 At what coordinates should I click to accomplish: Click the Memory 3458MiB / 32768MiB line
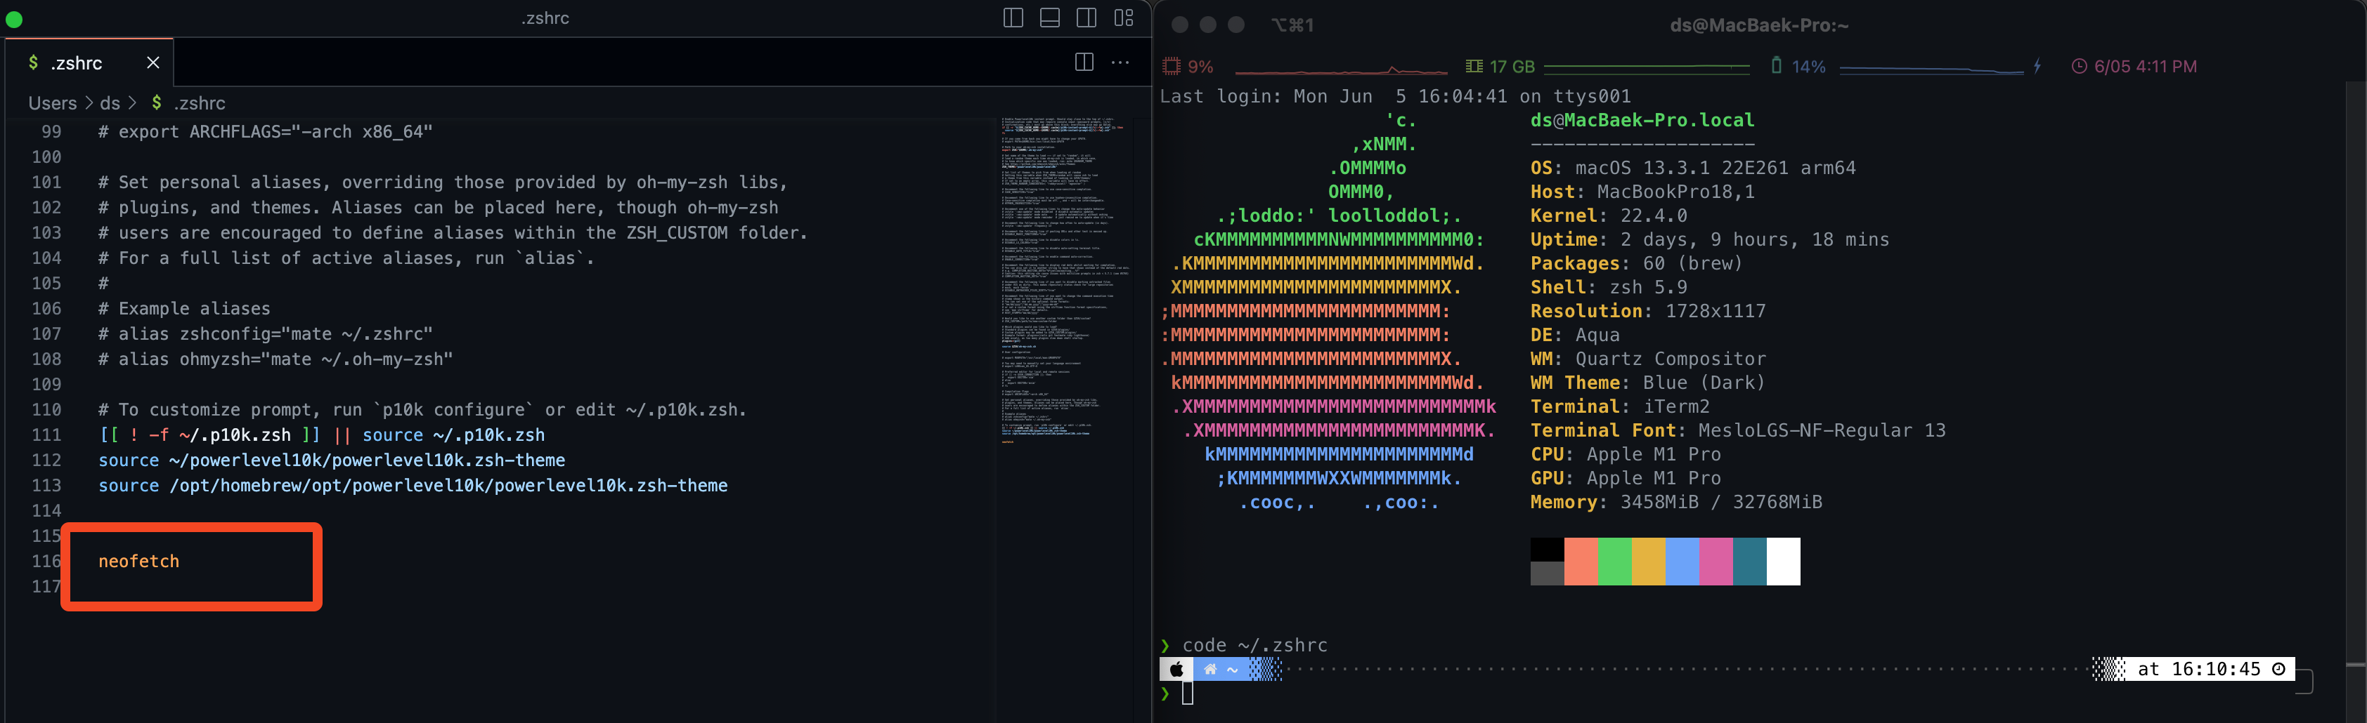1676,502
